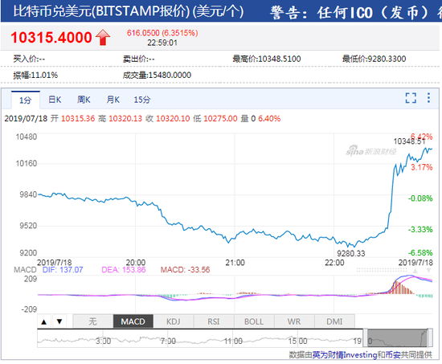Click the 10348.51 high point label
This screenshot has width=442, height=364.
(409, 141)
